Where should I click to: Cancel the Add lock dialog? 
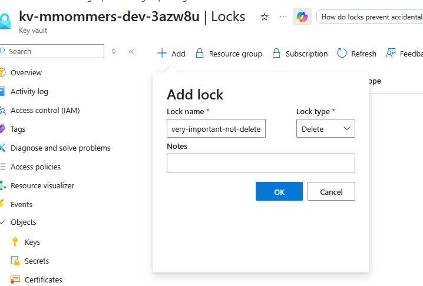click(x=331, y=191)
